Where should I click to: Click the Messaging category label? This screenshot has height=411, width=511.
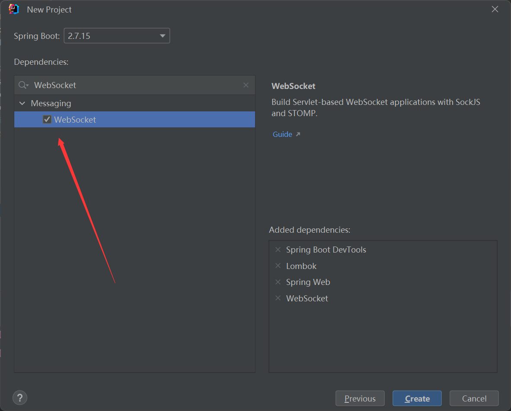coord(51,104)
